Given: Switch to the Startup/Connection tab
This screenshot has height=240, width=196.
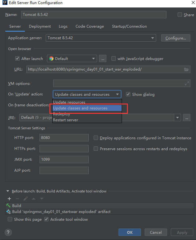Looking at the screenshot, I should pyautogui.click(x=129, y=26).
